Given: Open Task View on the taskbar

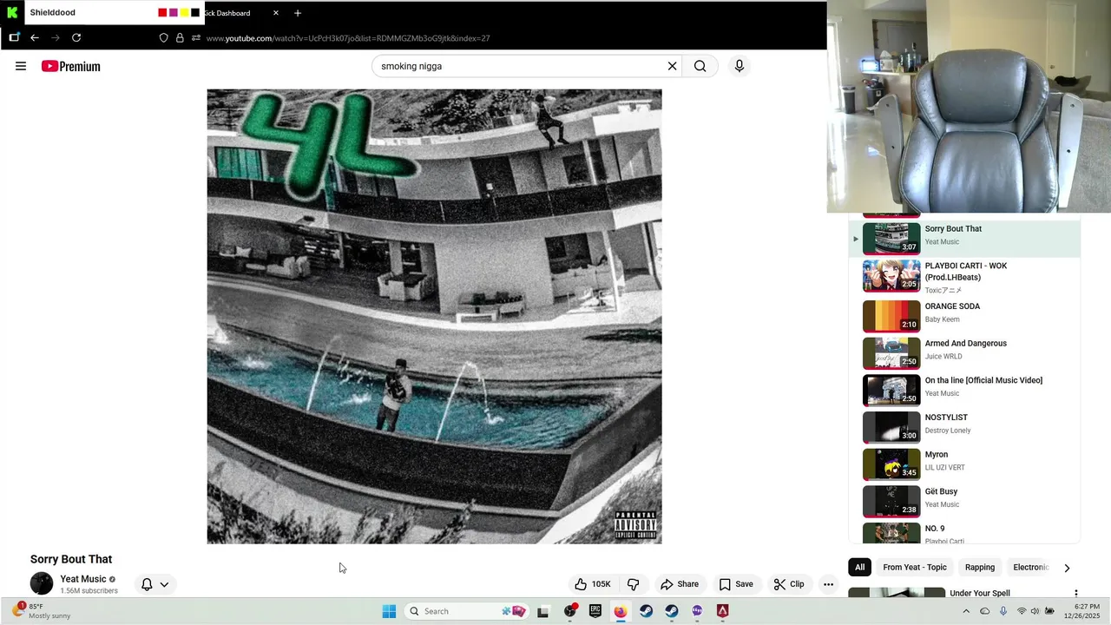Looking at the screenshot, I should (x=543, y=611).
